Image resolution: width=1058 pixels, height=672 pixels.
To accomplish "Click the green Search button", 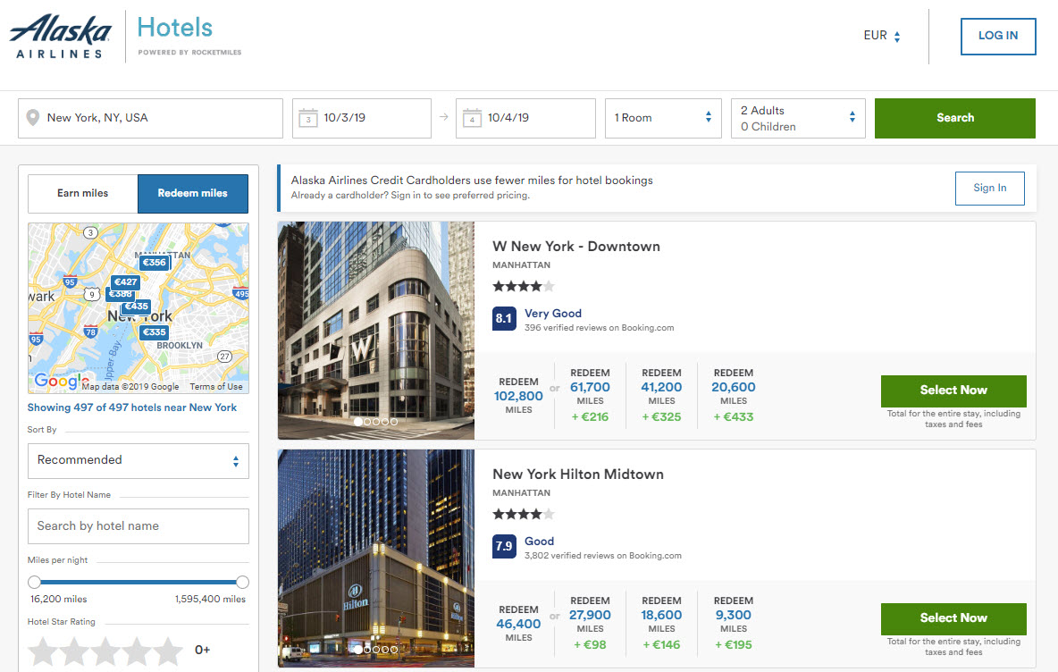I will 954,118.
